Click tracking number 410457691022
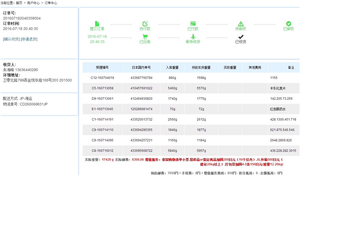337x252 pixels. [141, 88]
